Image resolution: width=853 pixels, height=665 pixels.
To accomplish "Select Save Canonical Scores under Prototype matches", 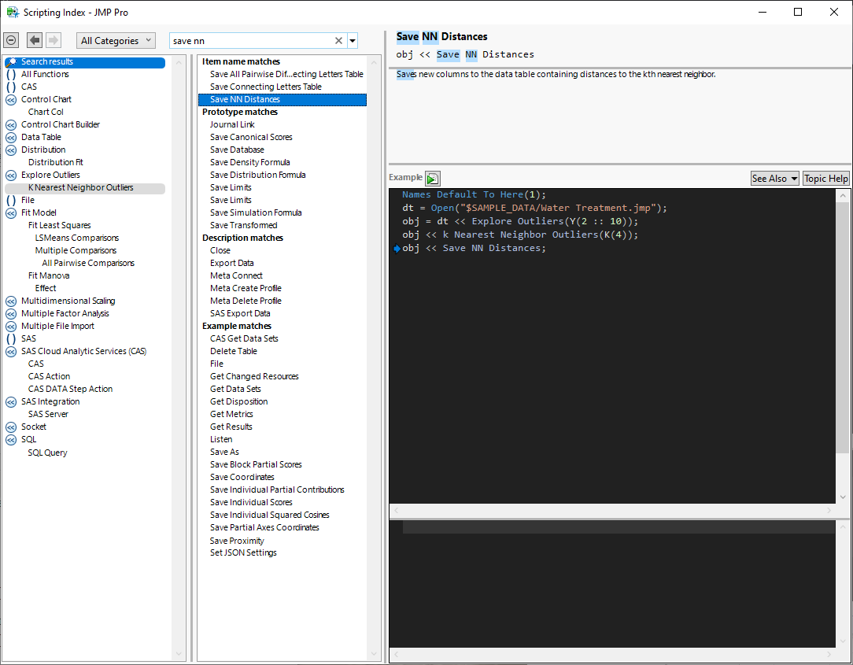I will [253, 137].
